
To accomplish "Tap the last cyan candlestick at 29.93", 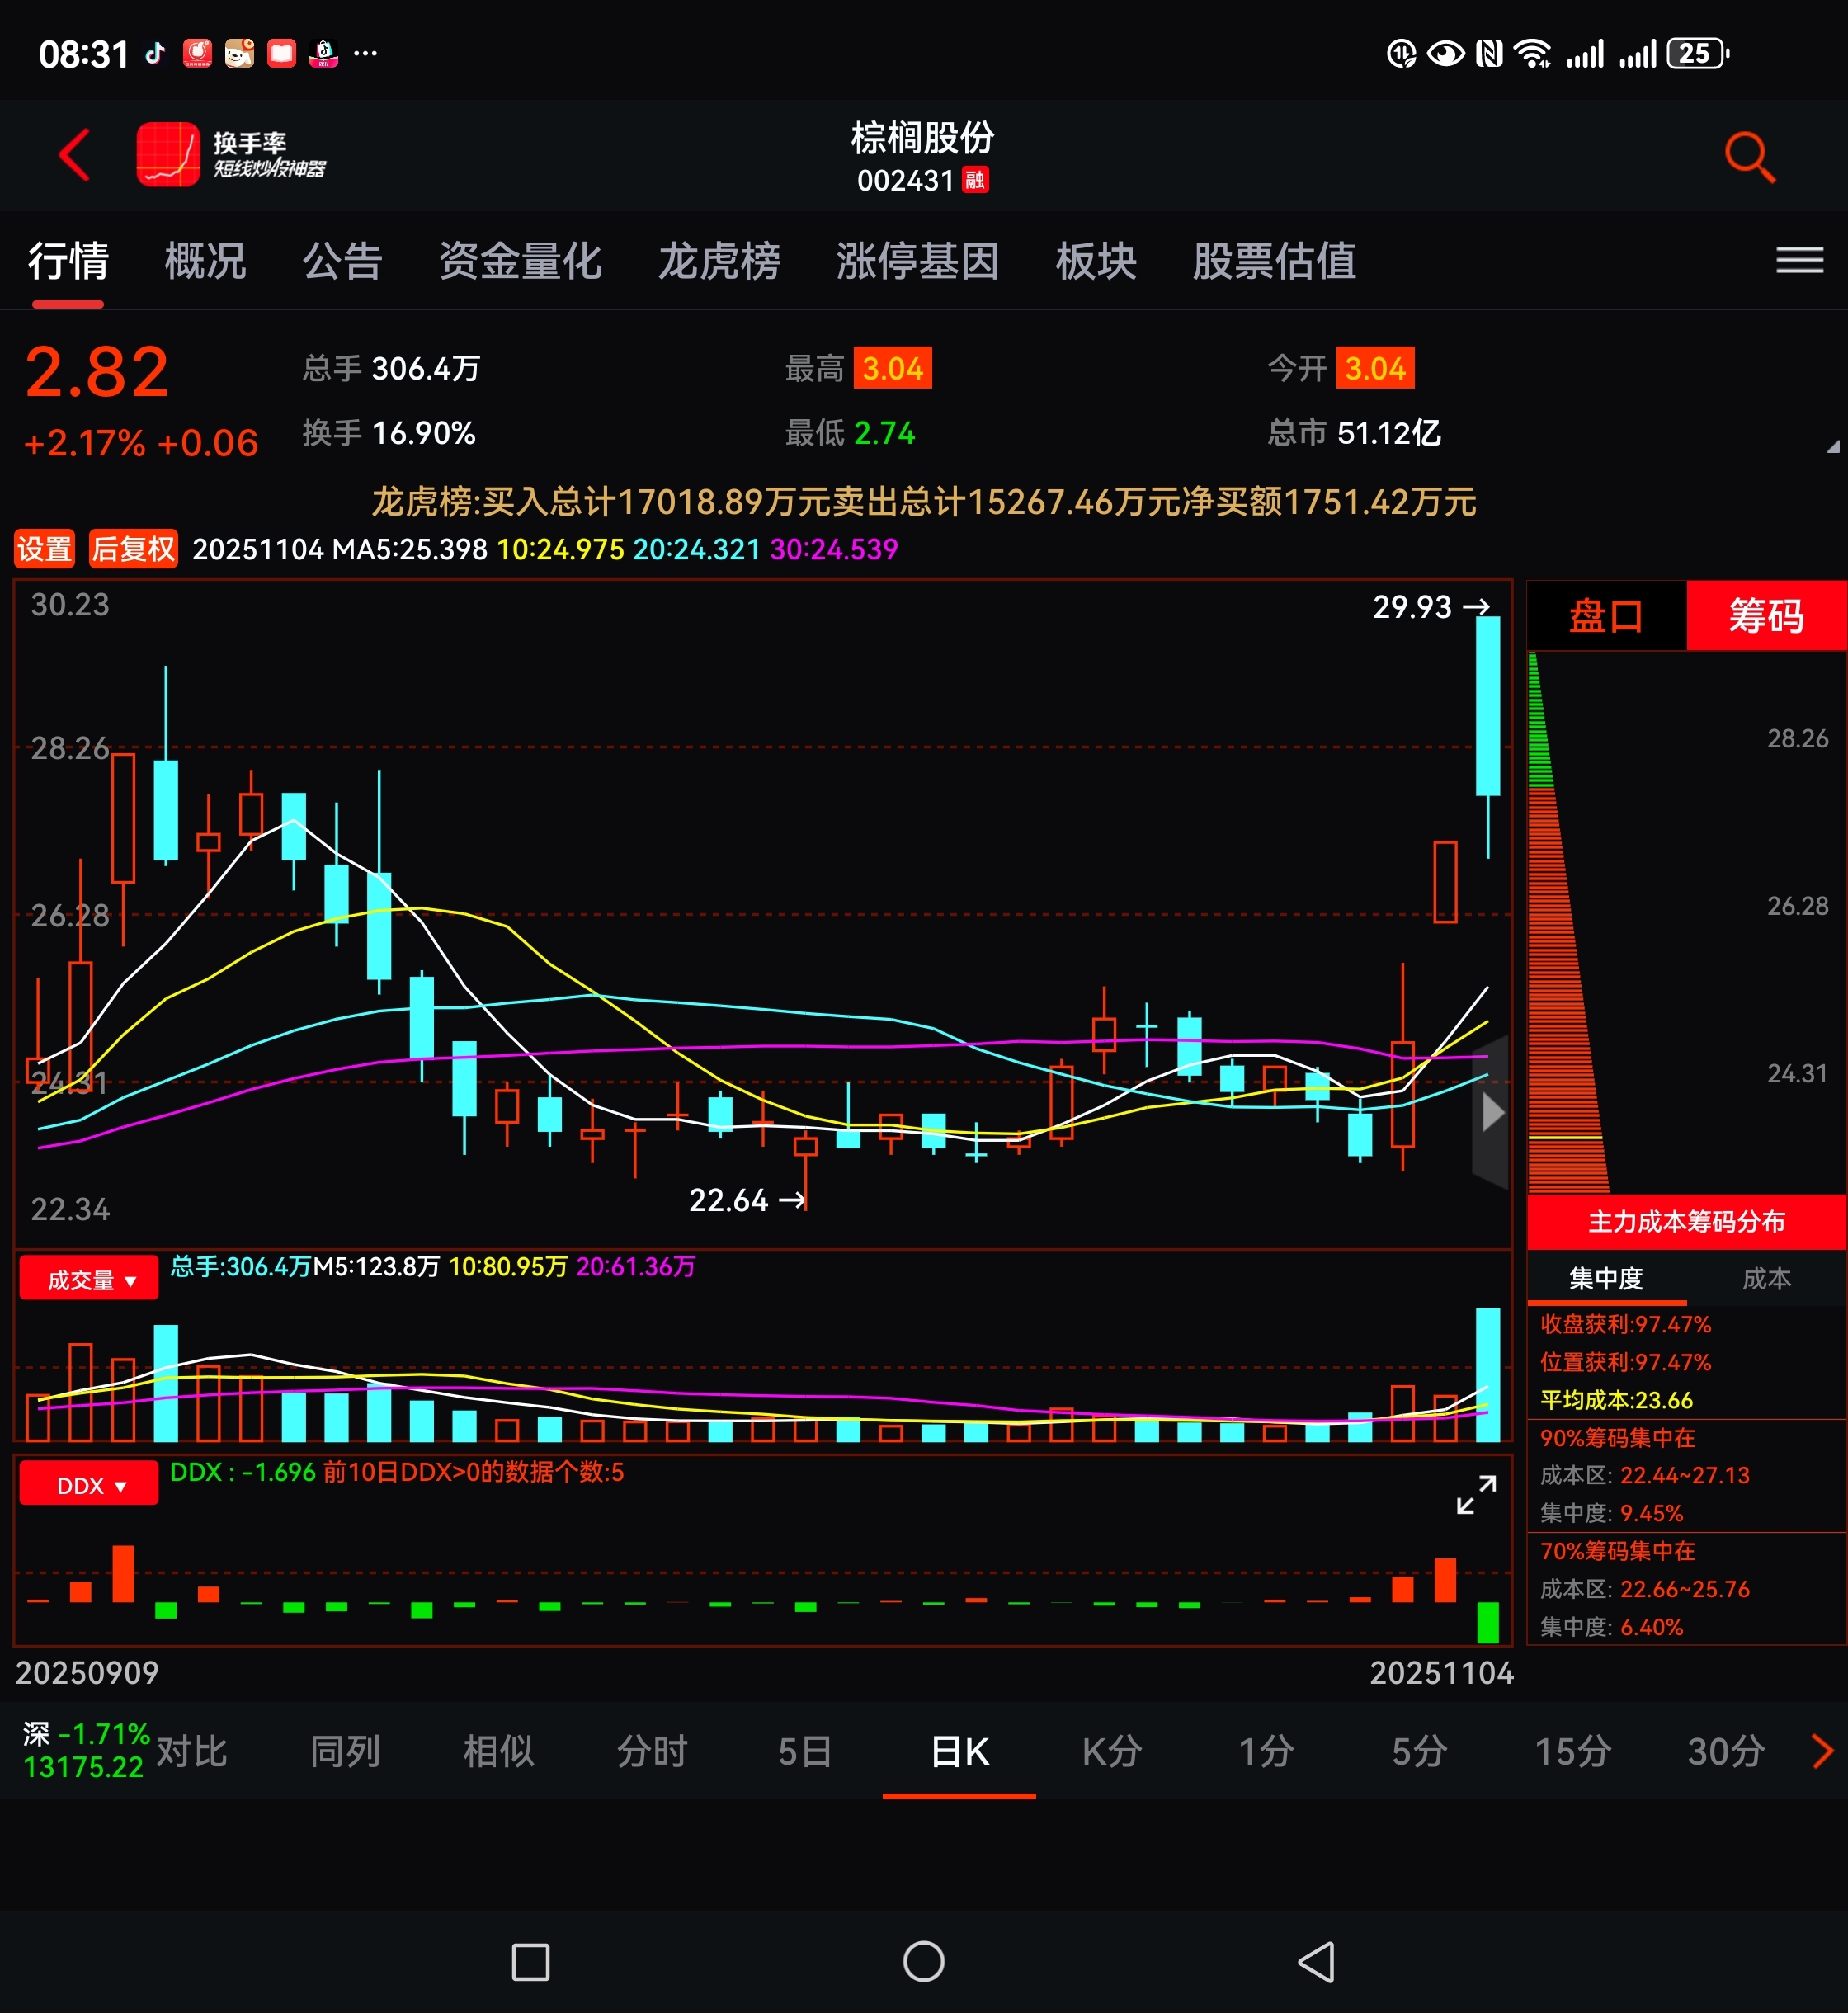I will pos(1487,705).
